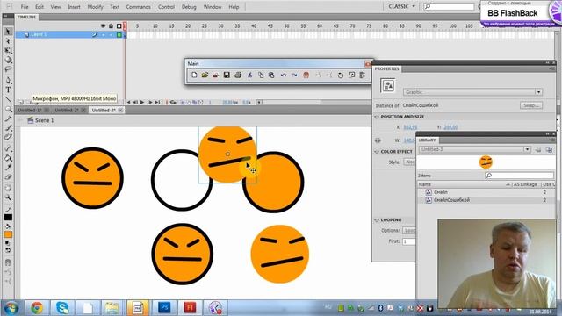Go to first frame button in timeline
The width and height of the screenshot is (562, 316).
[x=127, y=102]
